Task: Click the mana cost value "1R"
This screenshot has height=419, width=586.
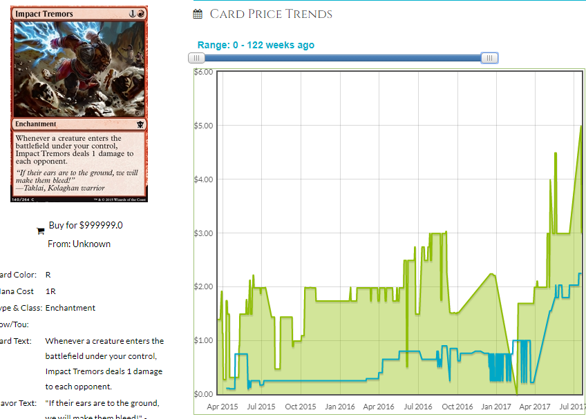Action: [50, 291]
